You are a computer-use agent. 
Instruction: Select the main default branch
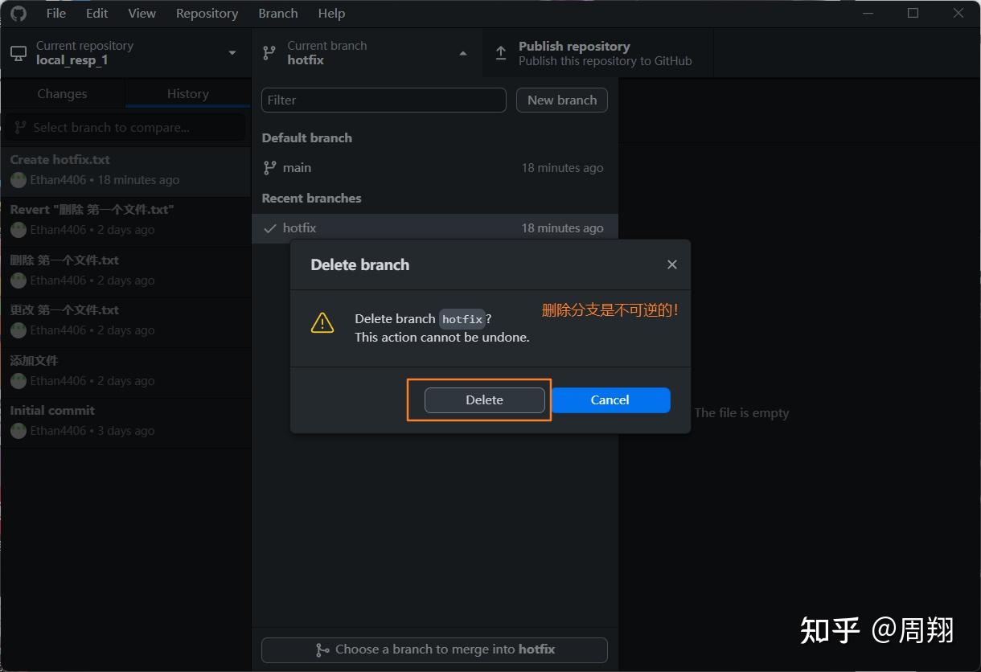click(434, 167)
